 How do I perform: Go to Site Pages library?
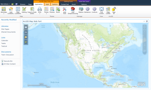(5, 29)
